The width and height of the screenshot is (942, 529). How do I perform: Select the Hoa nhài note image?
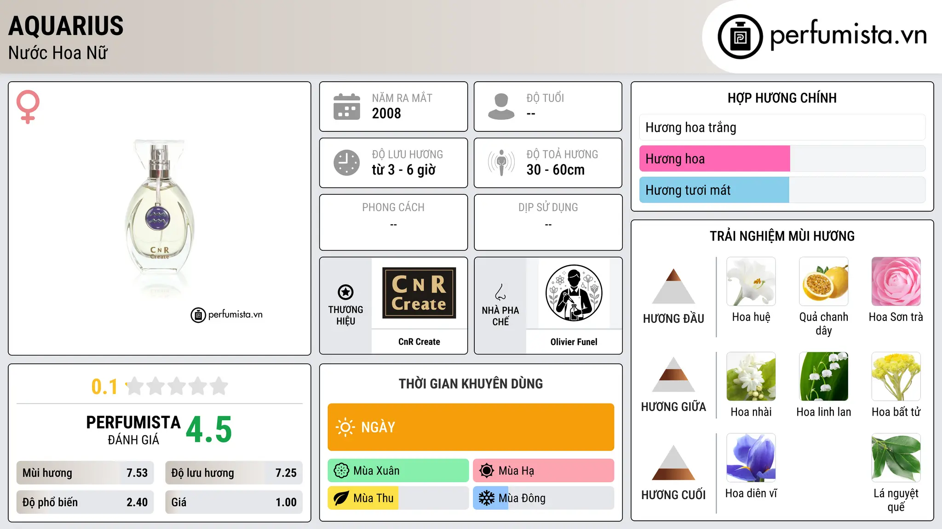pos(751,377)
